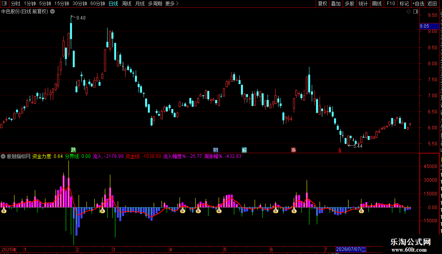Open the 统计 statistics tool
This screenshot has height=254, width=442.
(x=363, y=4)
